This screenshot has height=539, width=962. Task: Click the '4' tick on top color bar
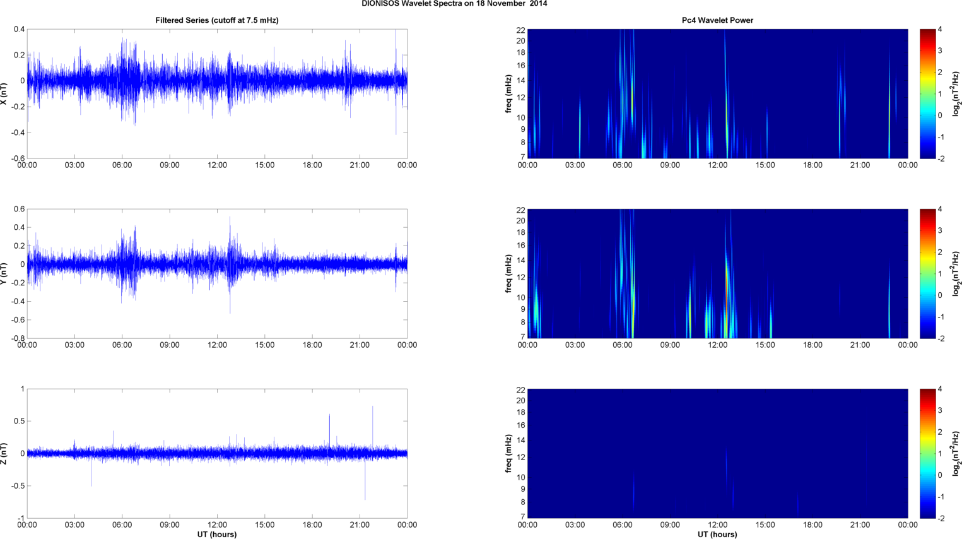[x=940, y=30]
